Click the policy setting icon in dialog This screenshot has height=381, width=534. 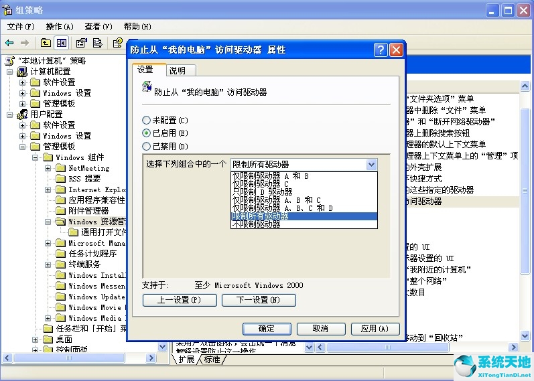[x=147, y=87]
